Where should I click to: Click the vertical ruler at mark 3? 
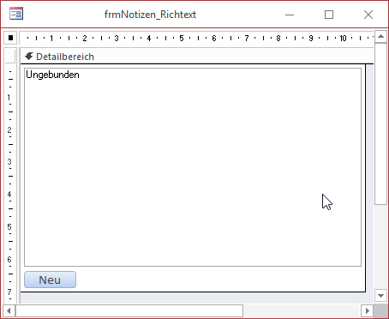click(9, 162)
